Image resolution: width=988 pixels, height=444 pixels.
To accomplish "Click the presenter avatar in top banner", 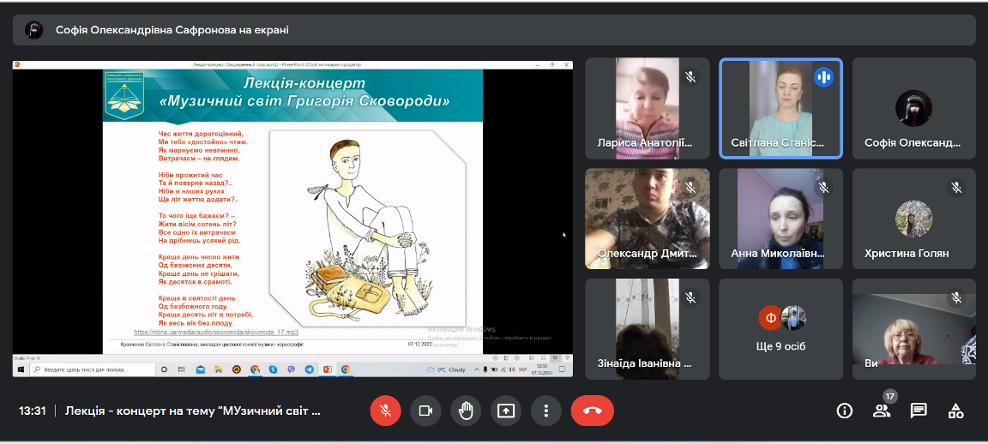I will point(33,30).
